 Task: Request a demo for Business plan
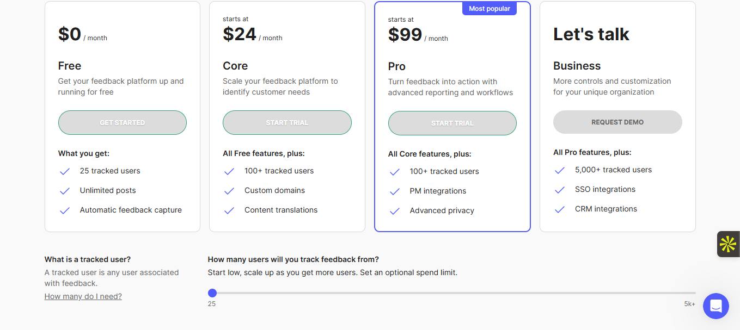[x=617, y=122]
